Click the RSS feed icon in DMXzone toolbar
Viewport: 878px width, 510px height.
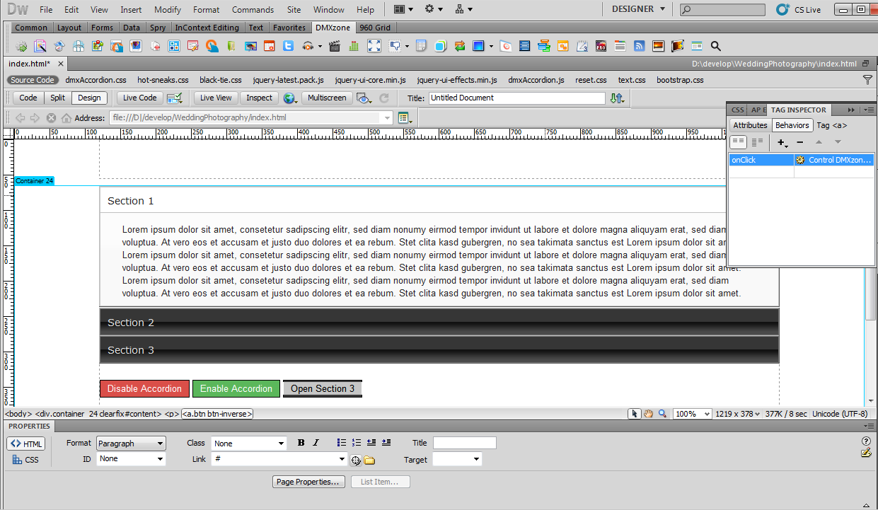[639, 46]
